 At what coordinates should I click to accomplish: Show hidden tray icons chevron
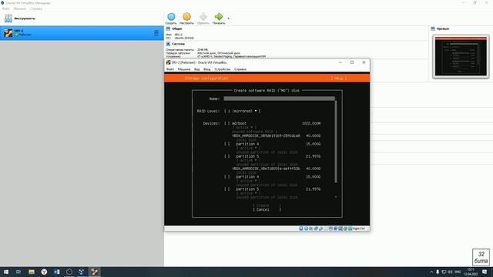point(431,272)
